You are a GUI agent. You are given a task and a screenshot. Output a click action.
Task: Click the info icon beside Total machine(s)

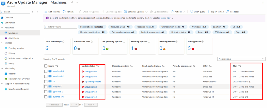pyautogui.click(x=63, y=41)
